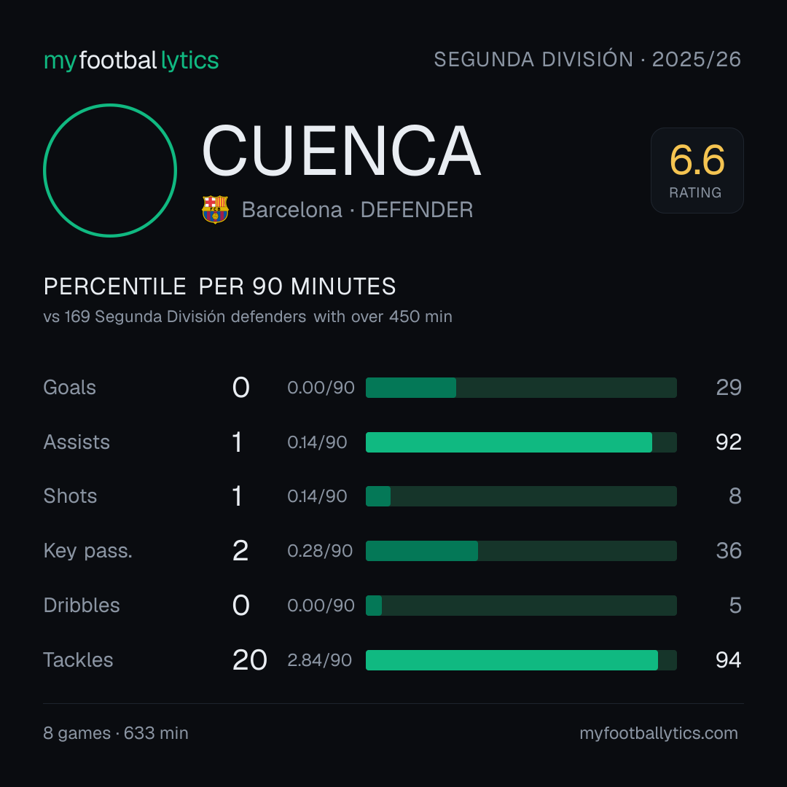The height and width of the screenshot is (787, 787).
Task: Click the Tackles stat label
Action: click(x=78, y=660)
